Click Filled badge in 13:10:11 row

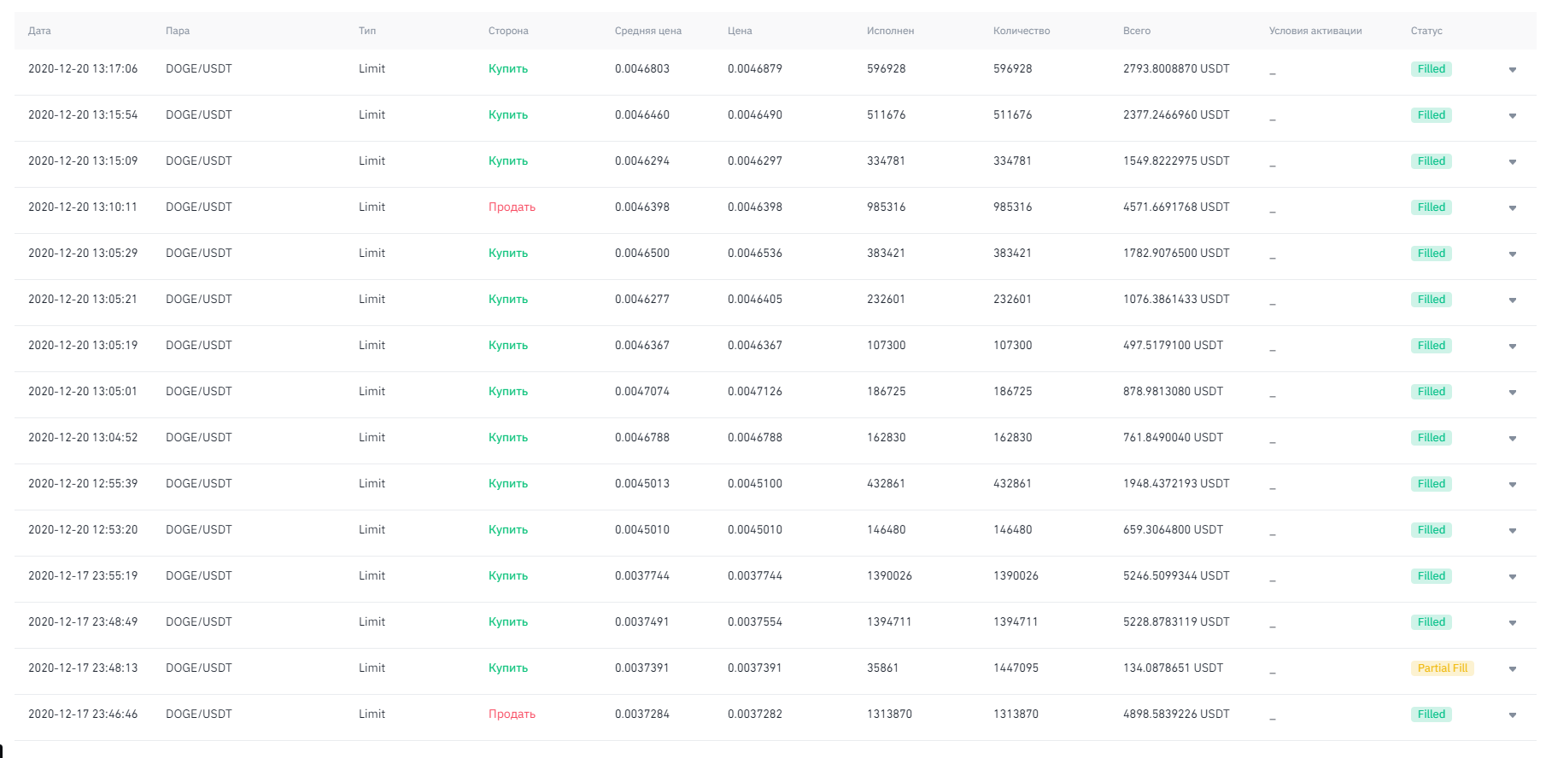point(1432,207)
